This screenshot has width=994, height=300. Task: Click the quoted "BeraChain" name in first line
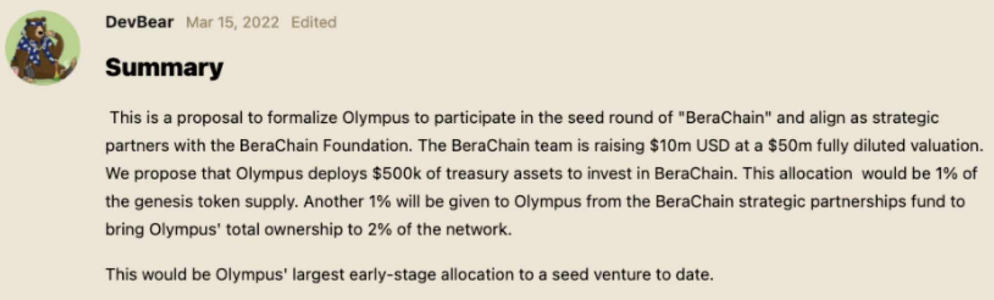click(725, 118)
